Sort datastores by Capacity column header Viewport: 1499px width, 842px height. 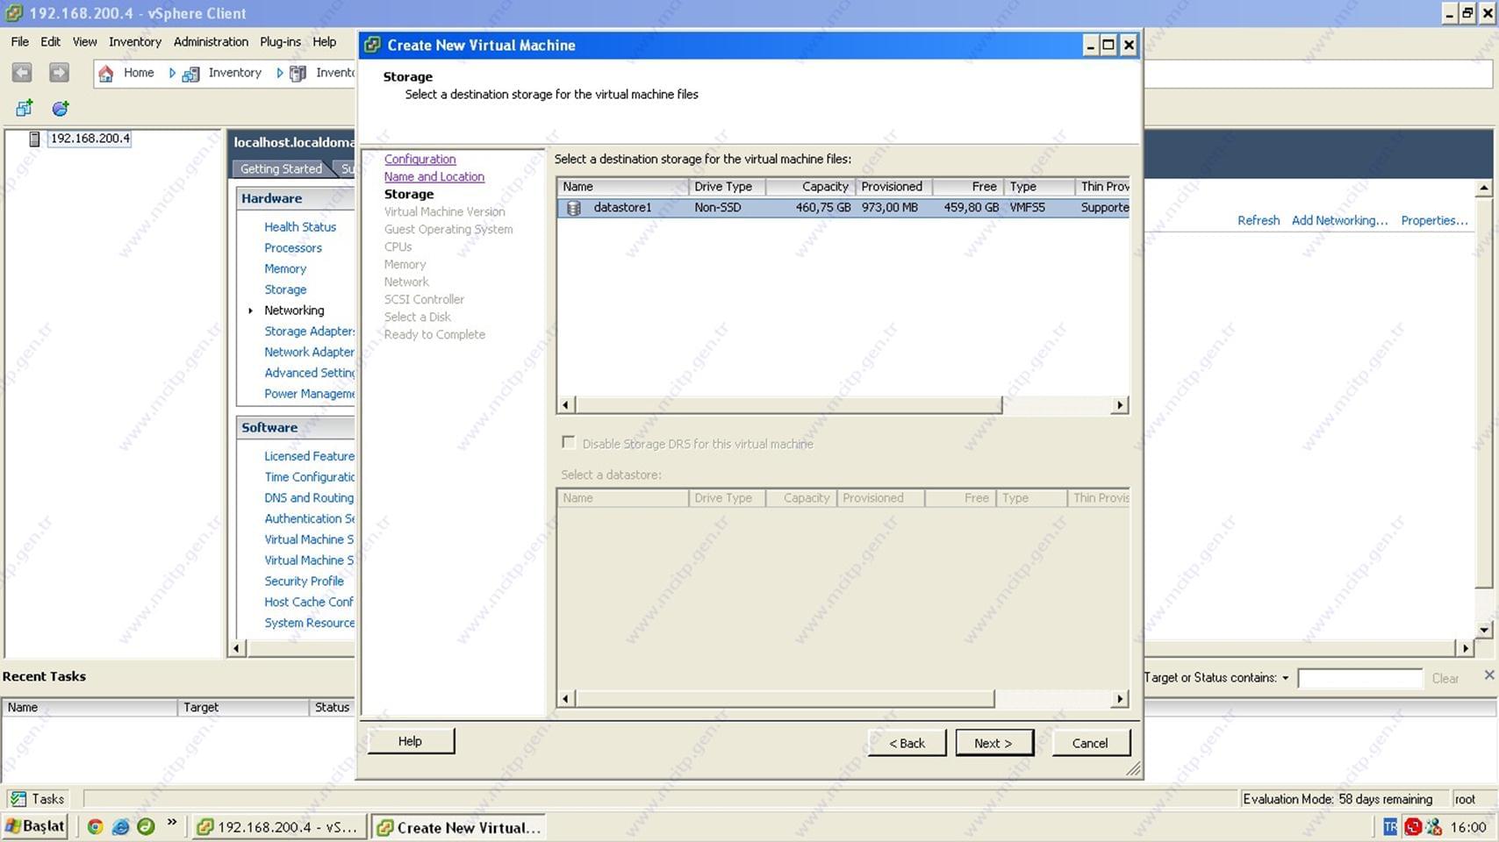point(810,186)
